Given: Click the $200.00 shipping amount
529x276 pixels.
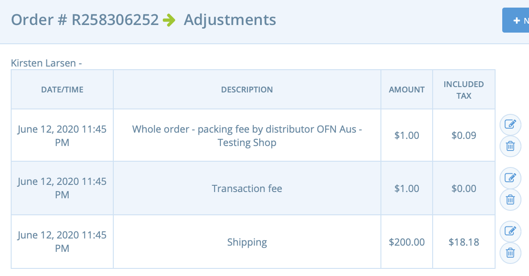Looking at the screenshot, I should pos(406,242).
